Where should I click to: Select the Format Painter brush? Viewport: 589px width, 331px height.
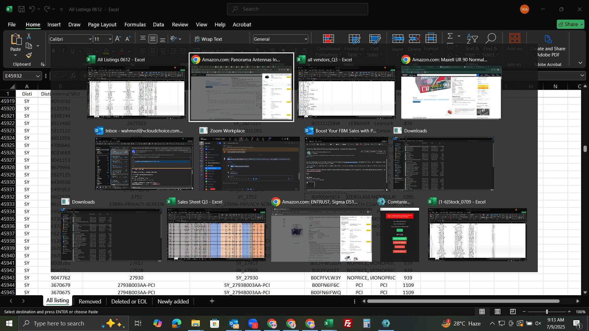[x=29, y=55]
